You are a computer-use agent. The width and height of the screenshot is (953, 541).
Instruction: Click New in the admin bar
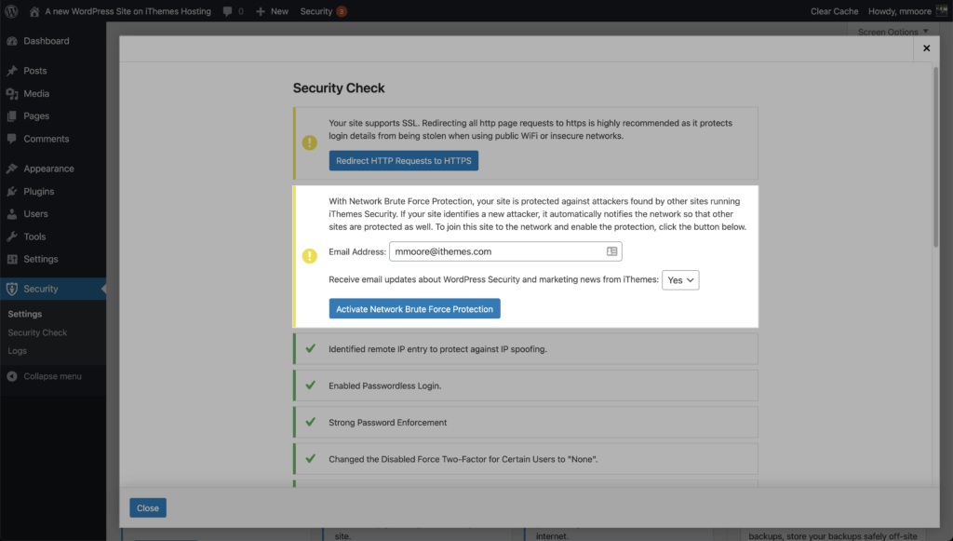279,11
